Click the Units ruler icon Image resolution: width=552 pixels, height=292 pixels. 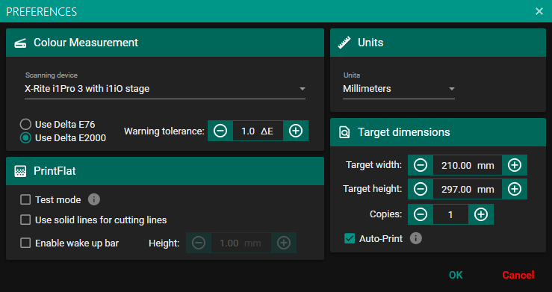coord(344,43)
